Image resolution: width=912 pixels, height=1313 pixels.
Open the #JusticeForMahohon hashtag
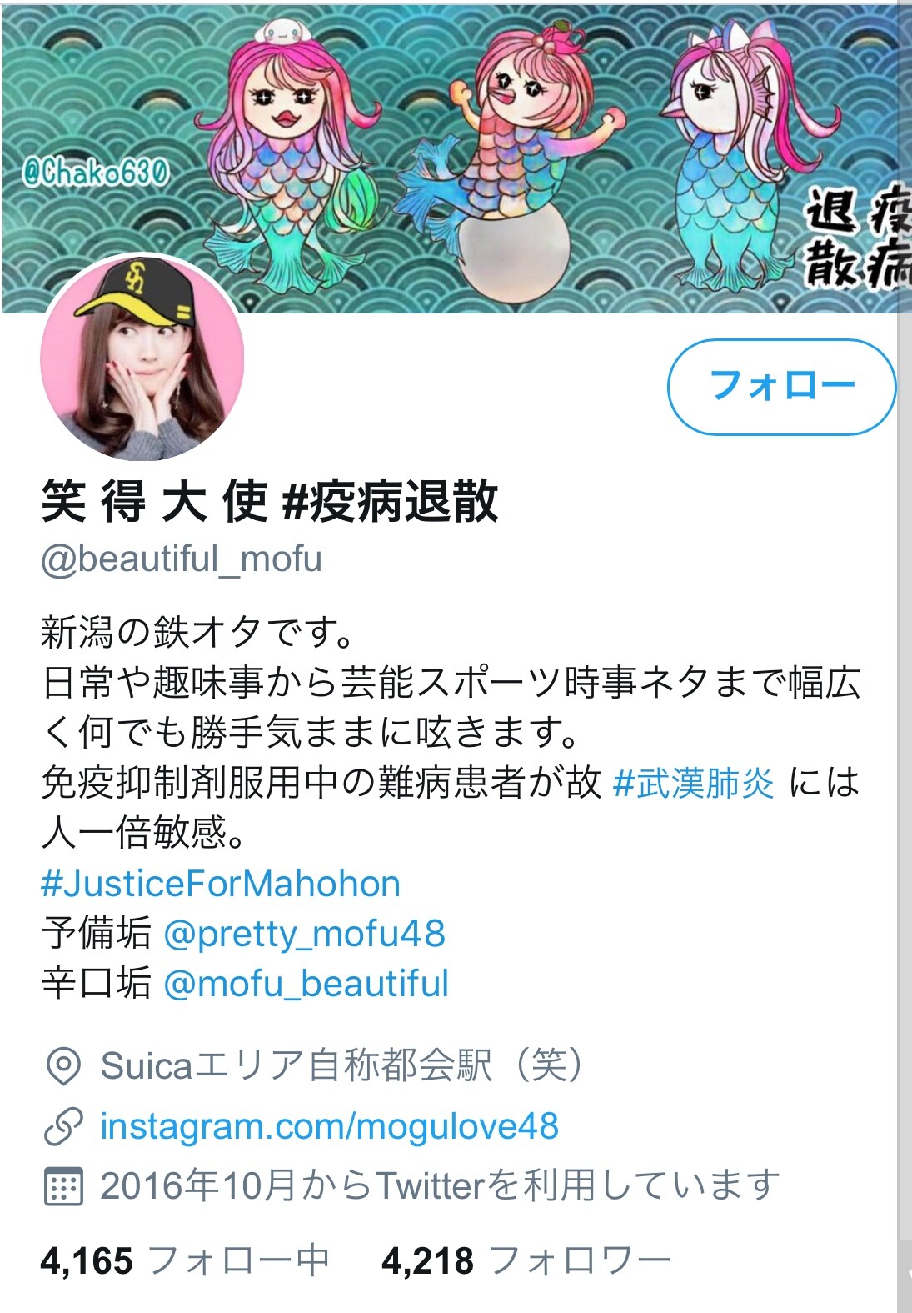(221, 883)
